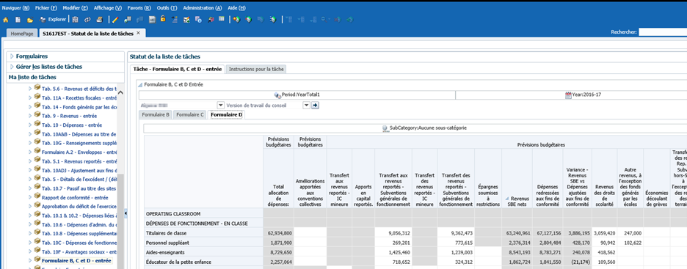Expand Tab. 11A - Recettes fiscales node
The height and width of the screenshot is (269, 687).
tap(30, 97)
